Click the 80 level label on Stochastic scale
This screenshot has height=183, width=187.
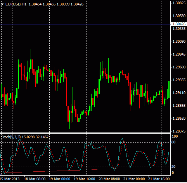[173, 142]
